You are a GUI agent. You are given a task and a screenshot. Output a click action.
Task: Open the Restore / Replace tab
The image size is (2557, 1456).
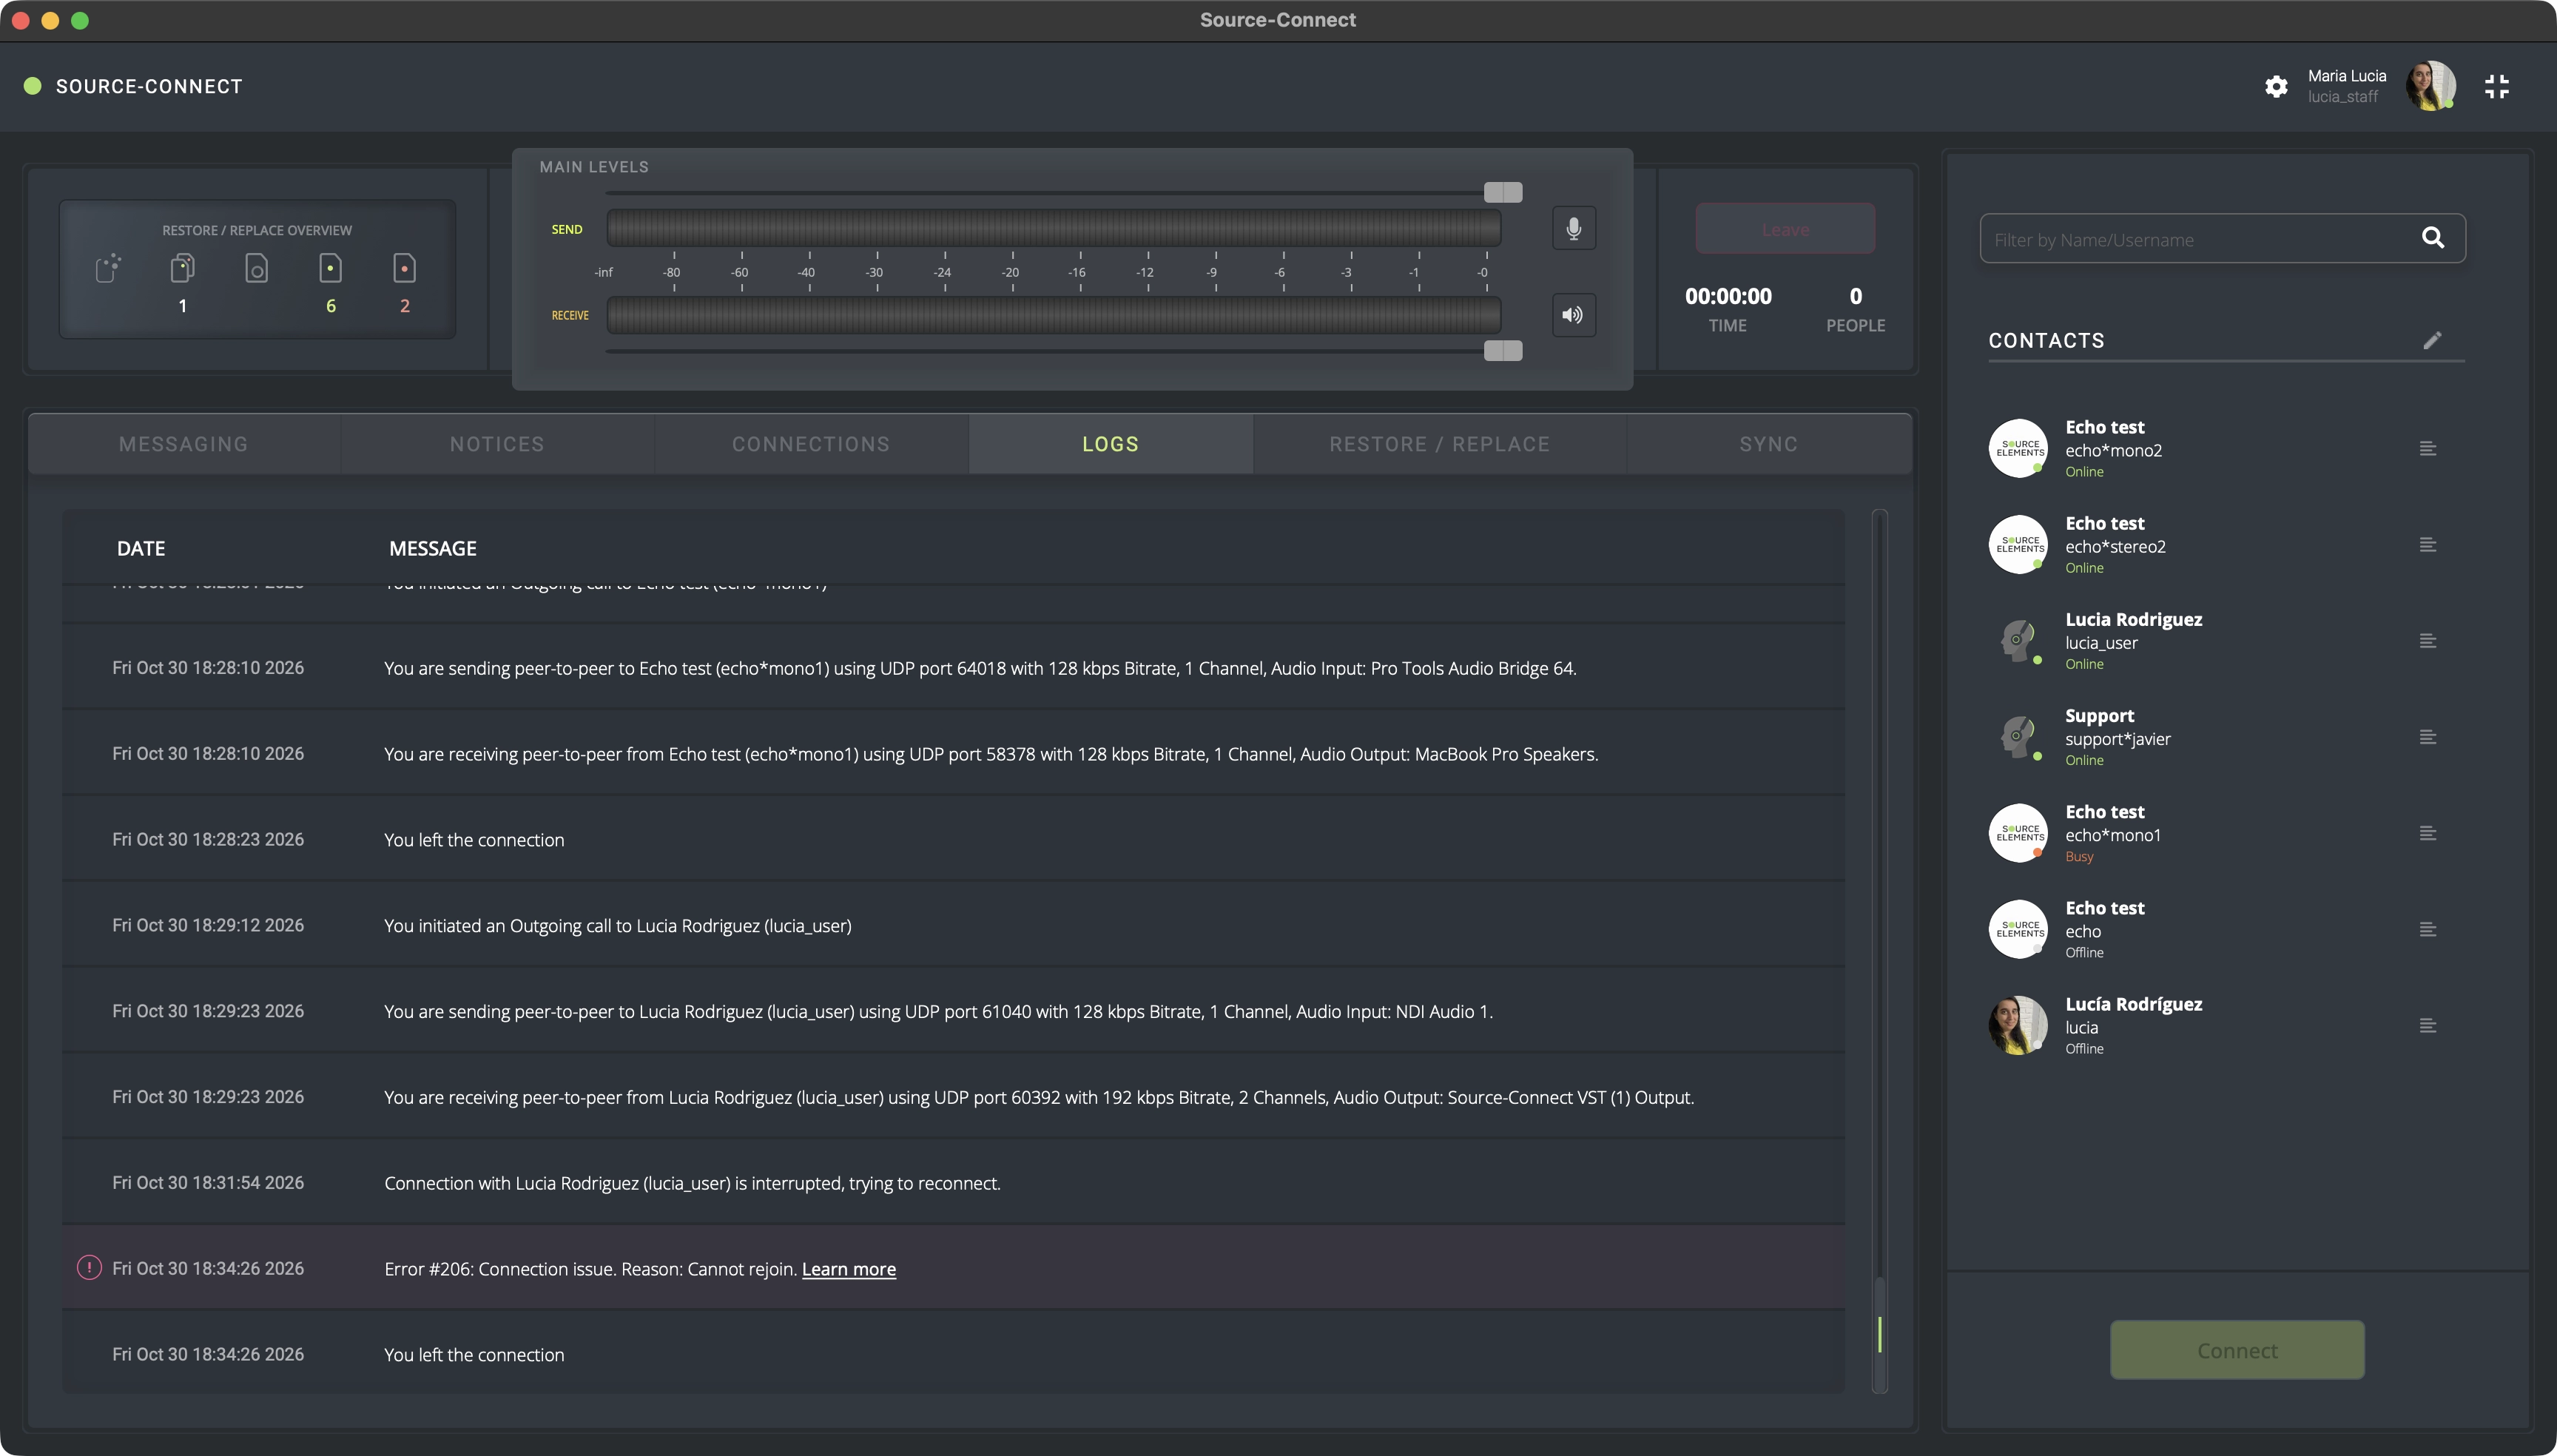click(x=1439, y=444)
